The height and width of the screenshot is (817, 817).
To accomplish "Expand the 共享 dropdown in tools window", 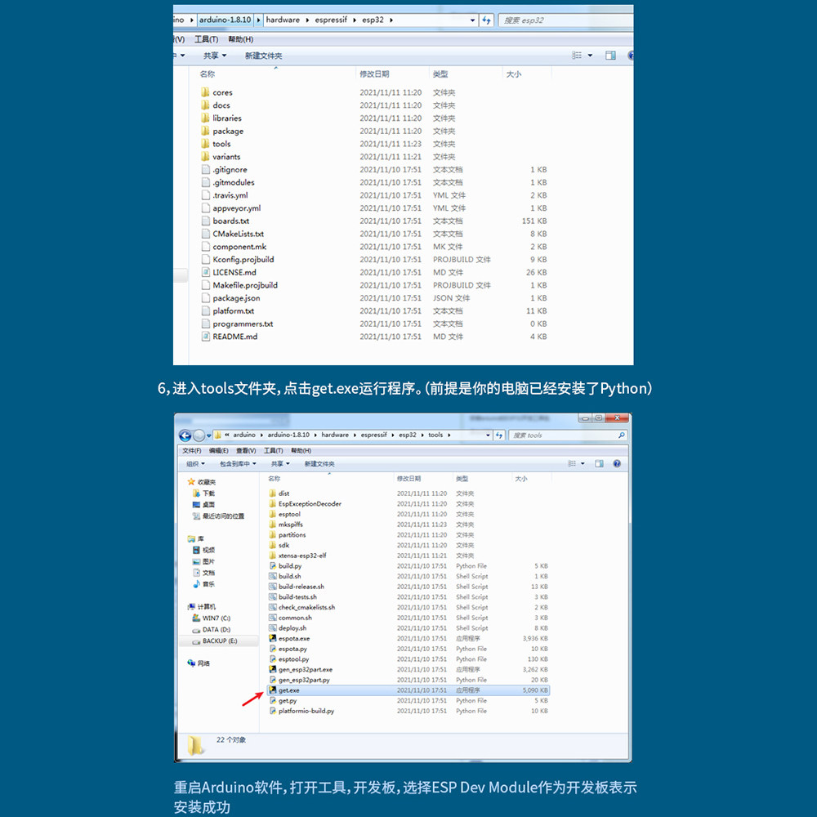I will pos(279,463).
